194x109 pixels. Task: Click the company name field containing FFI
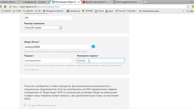[x=48, y=18]
